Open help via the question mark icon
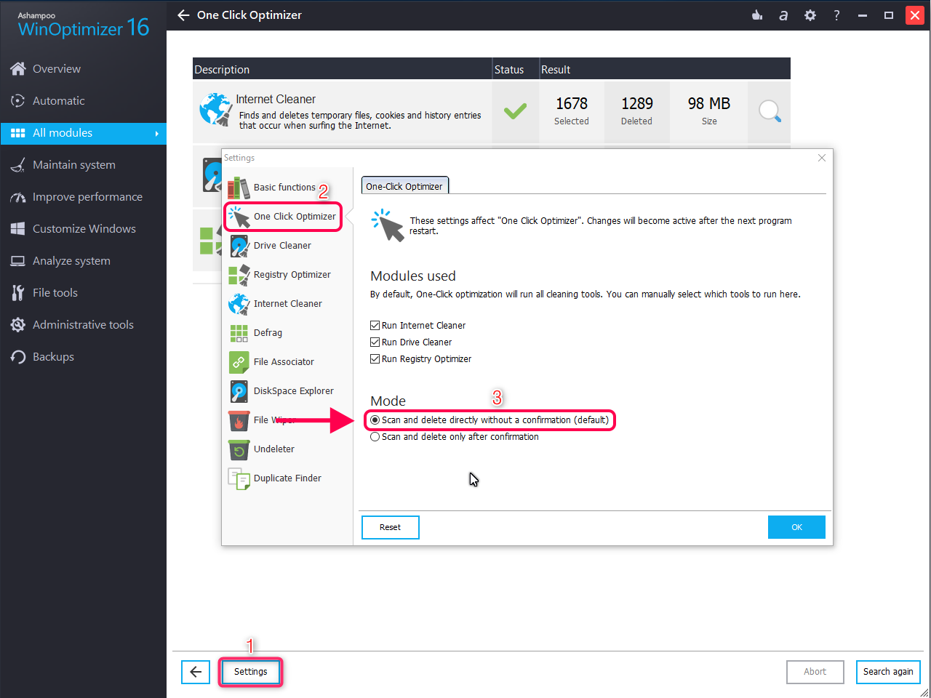Viewport: 931px width, 698px height. 836,15
